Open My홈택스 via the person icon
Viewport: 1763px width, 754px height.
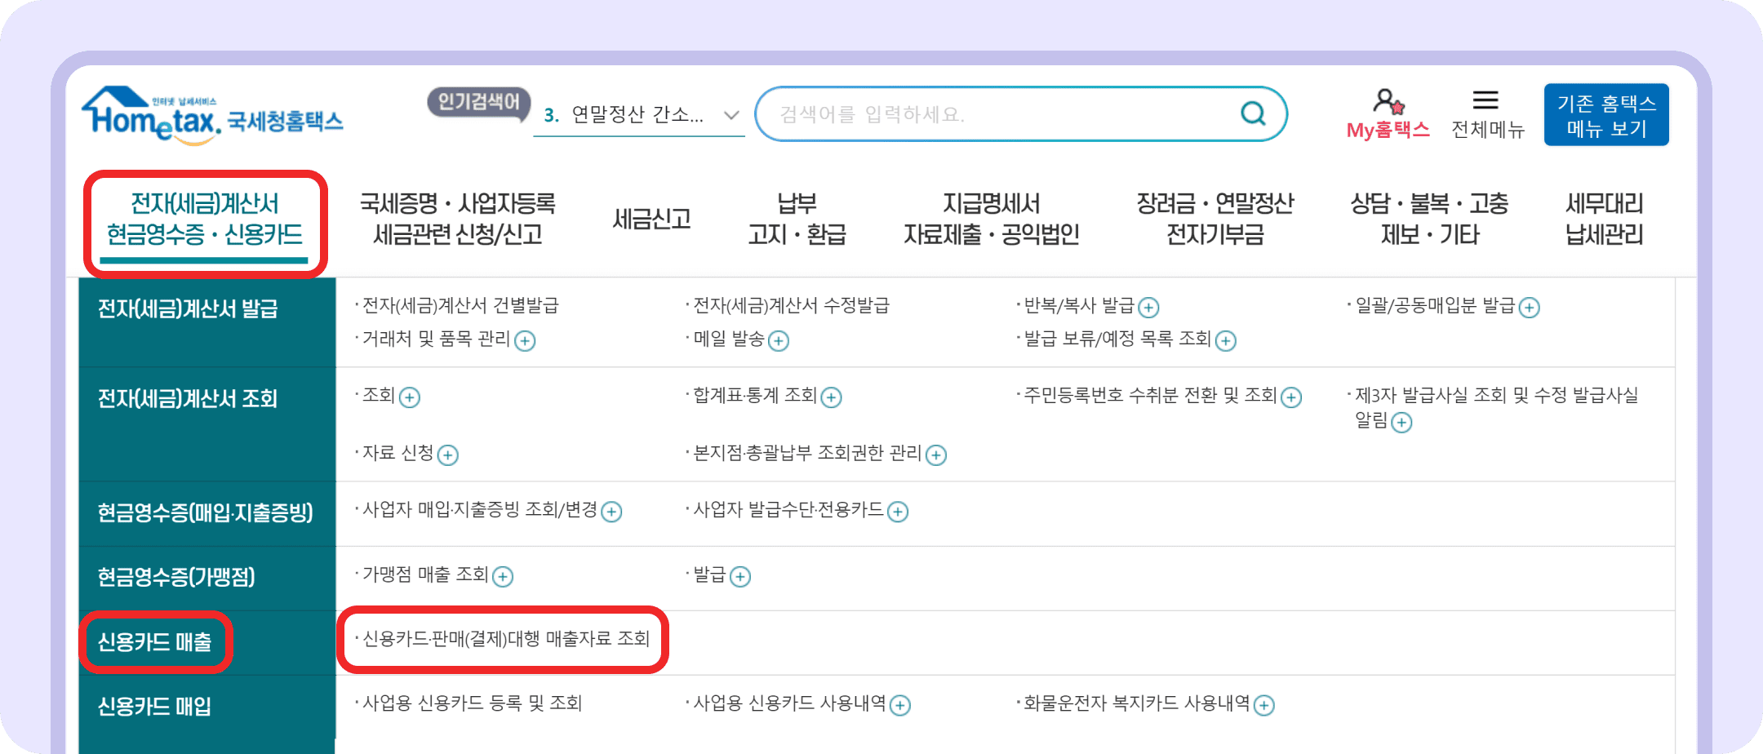(x=1388, y=112)
